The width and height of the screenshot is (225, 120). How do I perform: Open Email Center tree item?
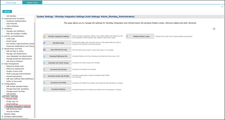click(12, 41)
